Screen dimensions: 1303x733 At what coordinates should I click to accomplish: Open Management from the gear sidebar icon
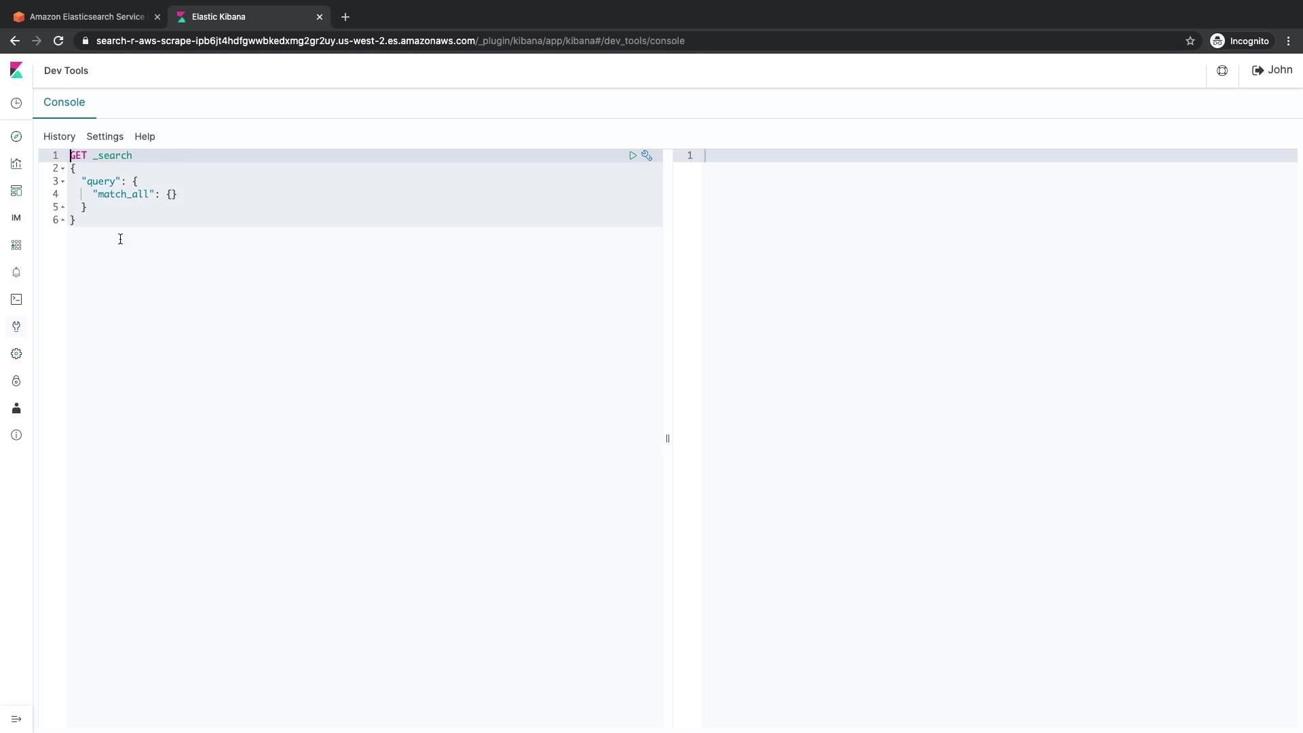click(16, 354)
